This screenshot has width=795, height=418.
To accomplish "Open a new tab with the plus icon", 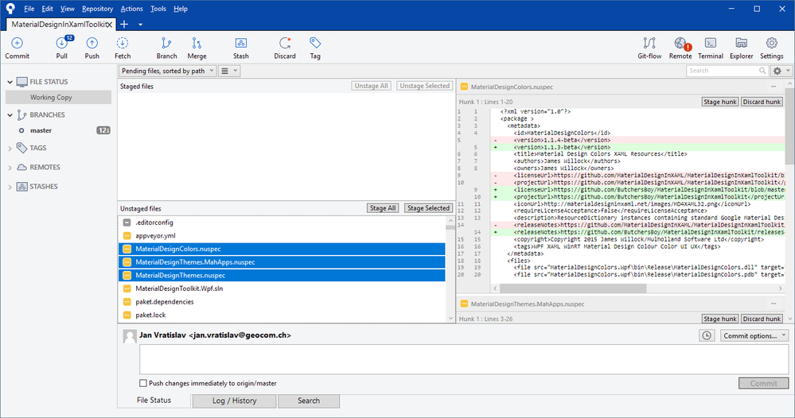I will 124,24.
